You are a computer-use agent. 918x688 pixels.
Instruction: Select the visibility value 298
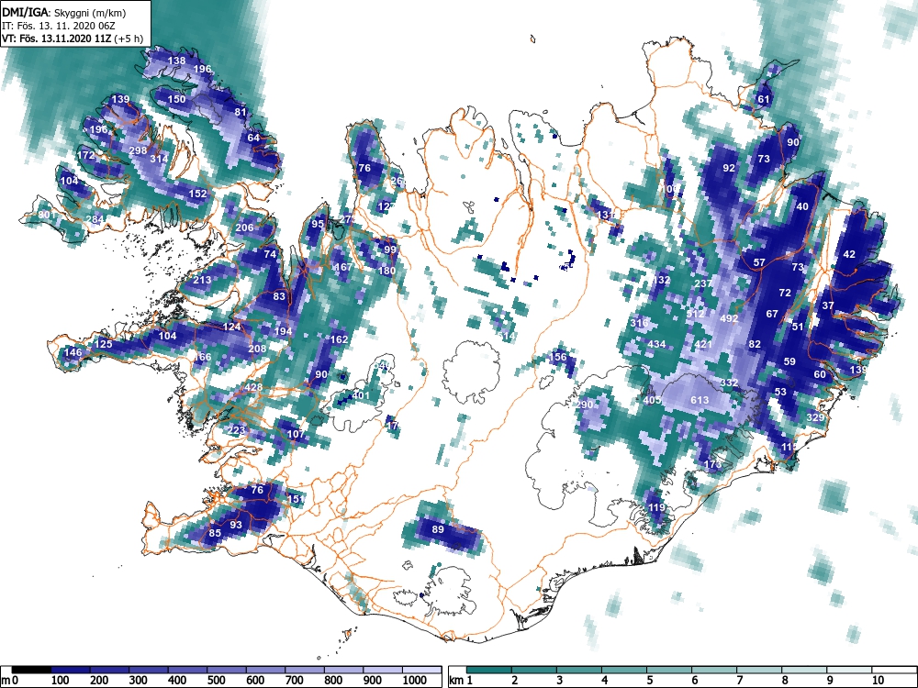coord(138,151)
